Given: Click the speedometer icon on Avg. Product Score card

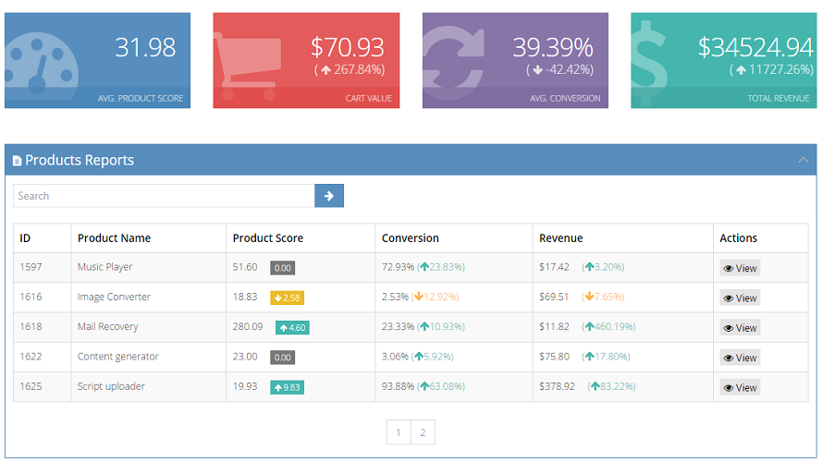Looking at the screenshot, I should click(39, 67).
